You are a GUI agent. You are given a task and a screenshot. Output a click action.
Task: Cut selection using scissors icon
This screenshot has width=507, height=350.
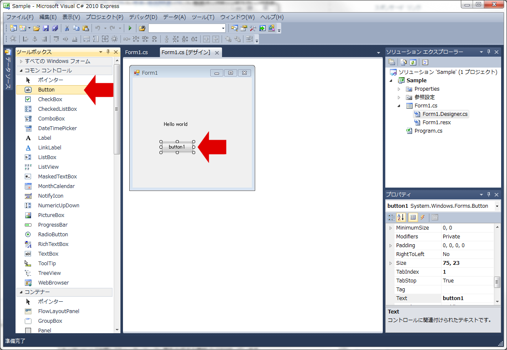(x=67, y=28)
